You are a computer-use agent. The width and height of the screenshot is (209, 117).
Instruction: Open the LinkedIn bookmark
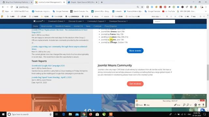117,11
